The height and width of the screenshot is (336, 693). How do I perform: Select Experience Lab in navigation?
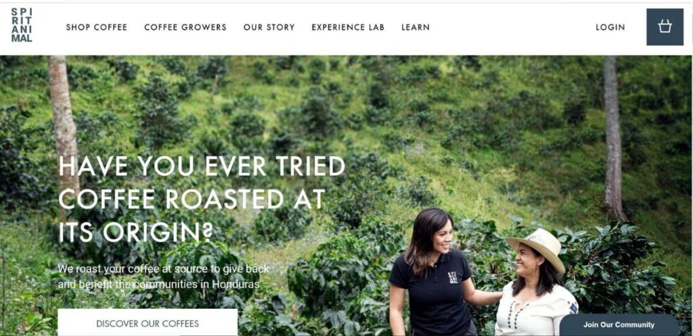pyautogui.click(x=348, y=27)
